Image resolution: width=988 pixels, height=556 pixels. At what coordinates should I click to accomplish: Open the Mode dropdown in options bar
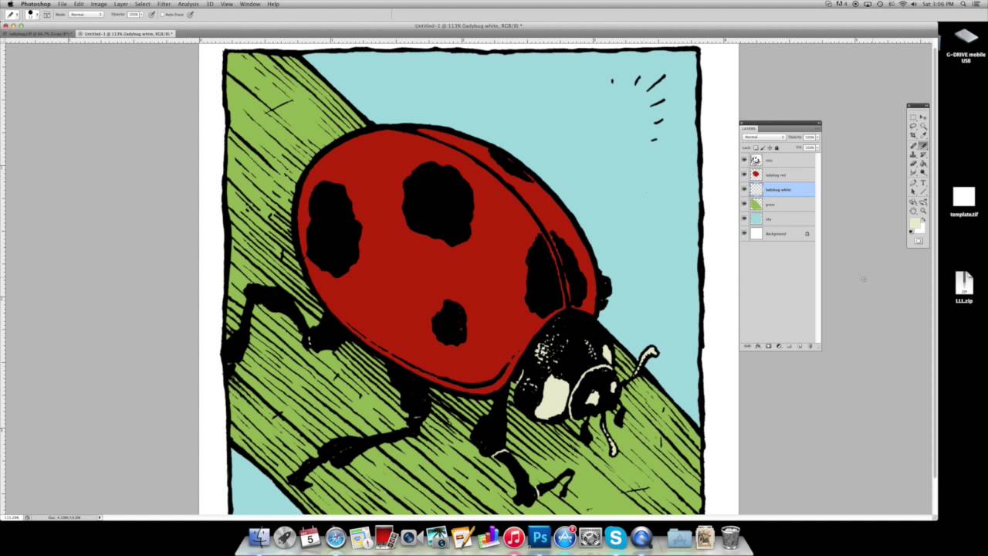coord(86,15)
